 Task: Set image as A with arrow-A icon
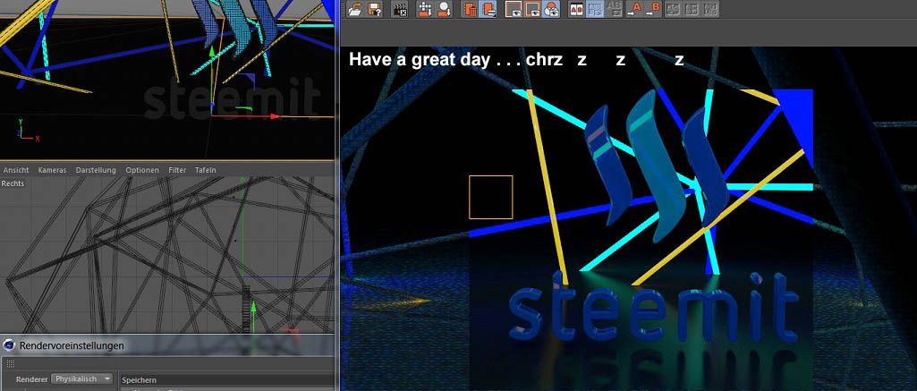(x=633, y=9)
